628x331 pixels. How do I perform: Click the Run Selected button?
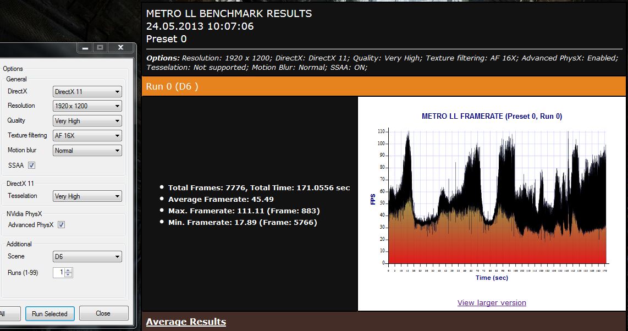[49, 314]
